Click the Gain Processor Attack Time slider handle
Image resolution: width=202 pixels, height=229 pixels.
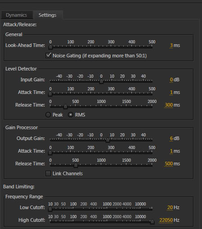(x=50, y=153)
